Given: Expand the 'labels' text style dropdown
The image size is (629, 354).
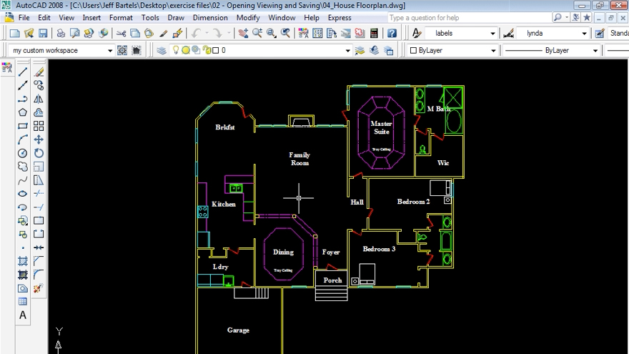Looking at the screenshot, I should [x=492, y=34].
